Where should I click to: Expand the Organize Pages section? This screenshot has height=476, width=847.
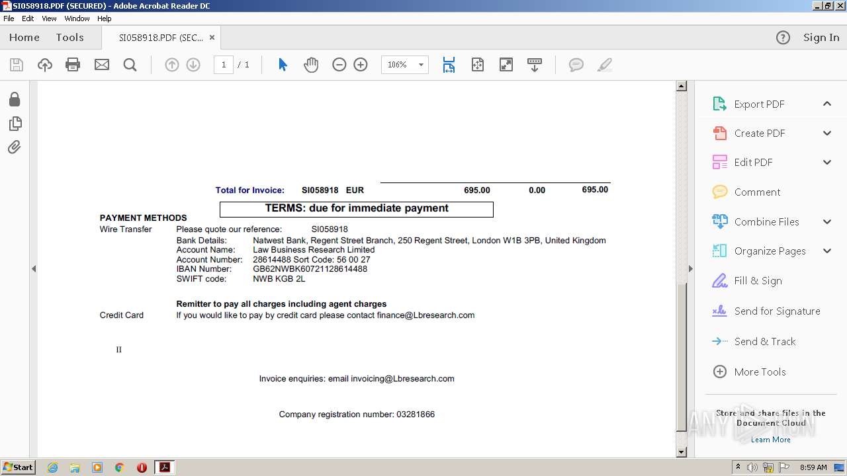tap(827, 251)
